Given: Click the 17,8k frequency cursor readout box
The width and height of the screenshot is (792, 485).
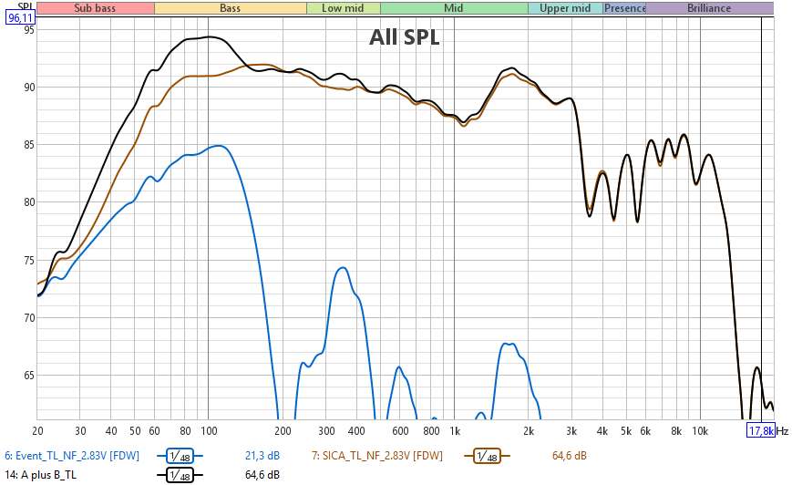Looking at the screenshot, I should 761,430.
